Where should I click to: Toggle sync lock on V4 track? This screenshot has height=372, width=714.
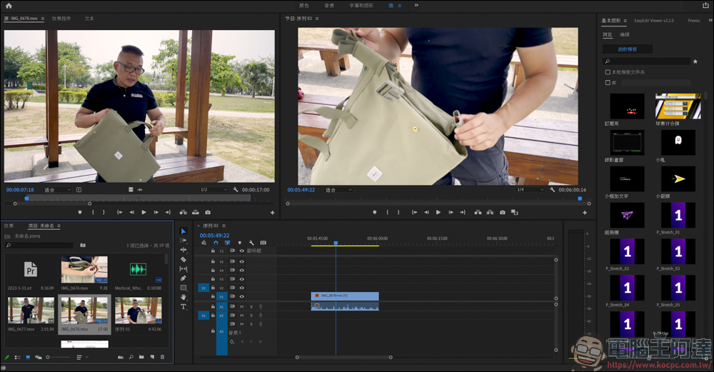point(232,270)
